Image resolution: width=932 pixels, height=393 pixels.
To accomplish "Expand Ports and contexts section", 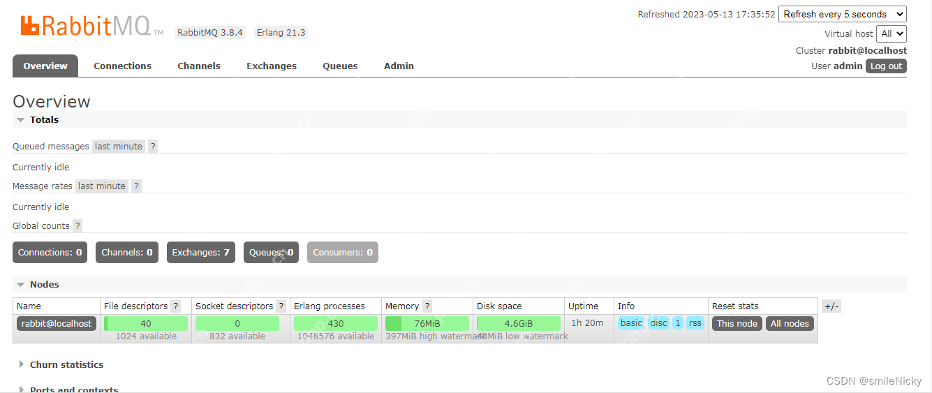I will [68, 390].
